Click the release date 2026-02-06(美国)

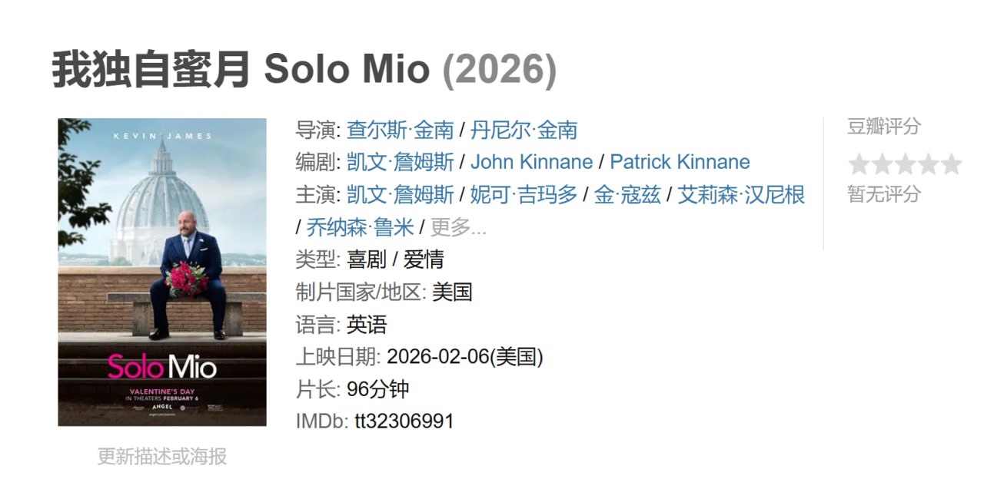(x=464, y=357)
